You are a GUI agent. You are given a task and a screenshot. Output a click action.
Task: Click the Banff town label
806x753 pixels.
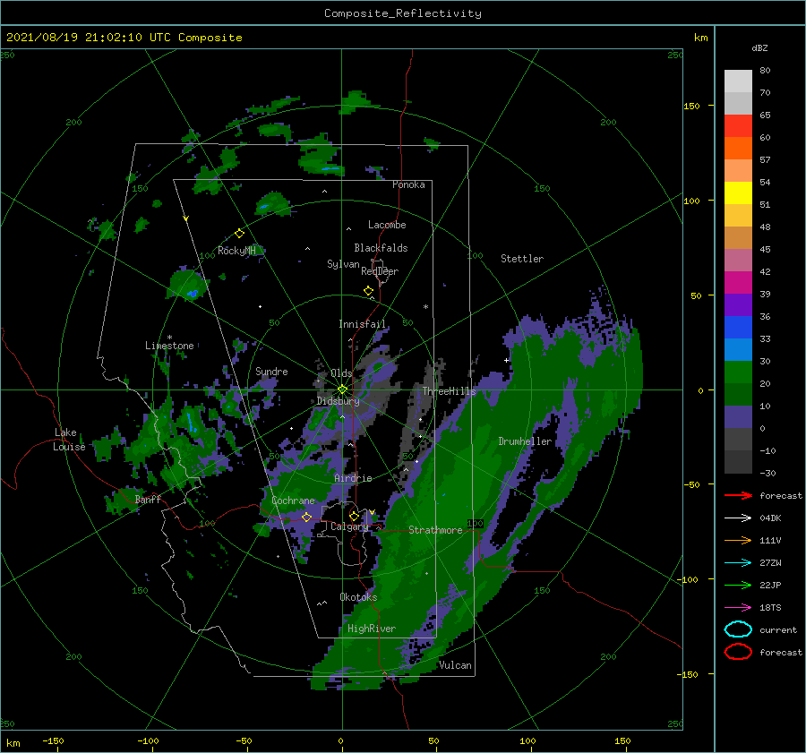148,500
